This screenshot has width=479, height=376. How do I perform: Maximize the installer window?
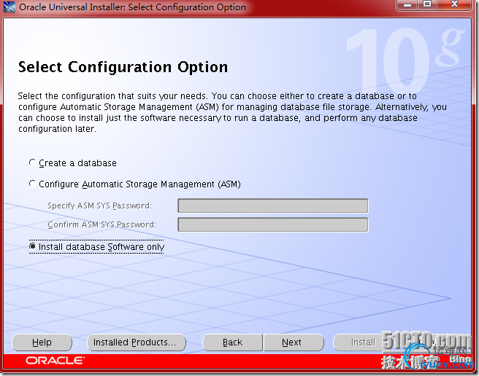[427, 5]
